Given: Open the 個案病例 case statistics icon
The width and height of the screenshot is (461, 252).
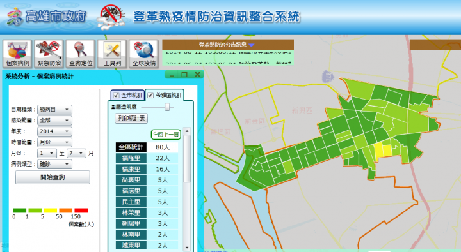Looking at the screenshot, I should (x=17, y=54).
